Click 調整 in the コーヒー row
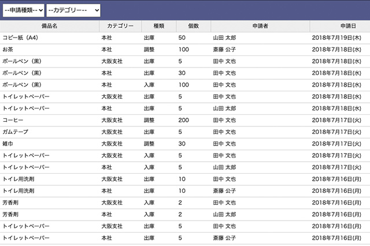 pyautogui.click(x=149, y=120)
